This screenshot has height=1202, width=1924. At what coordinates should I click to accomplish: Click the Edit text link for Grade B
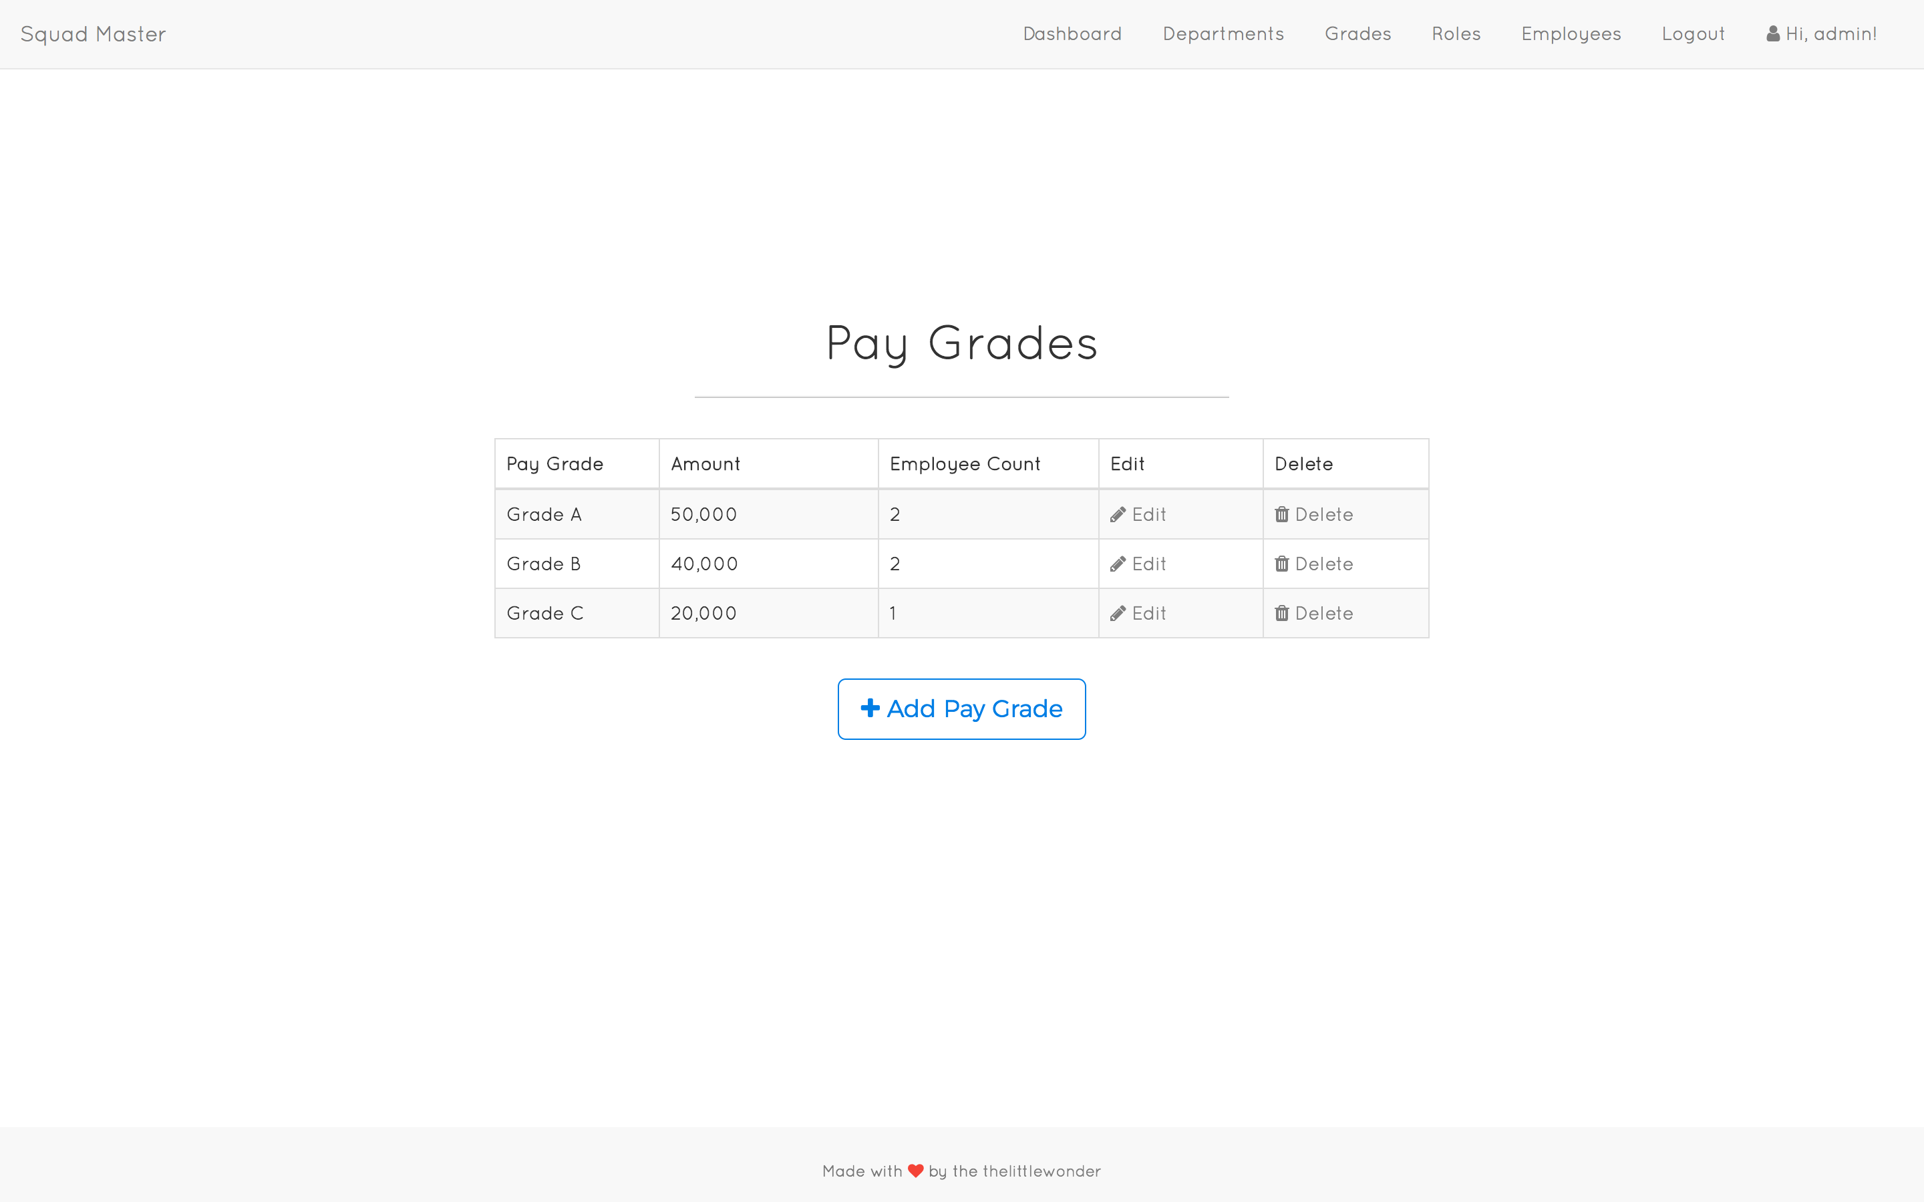click(x=1149, y=564)
